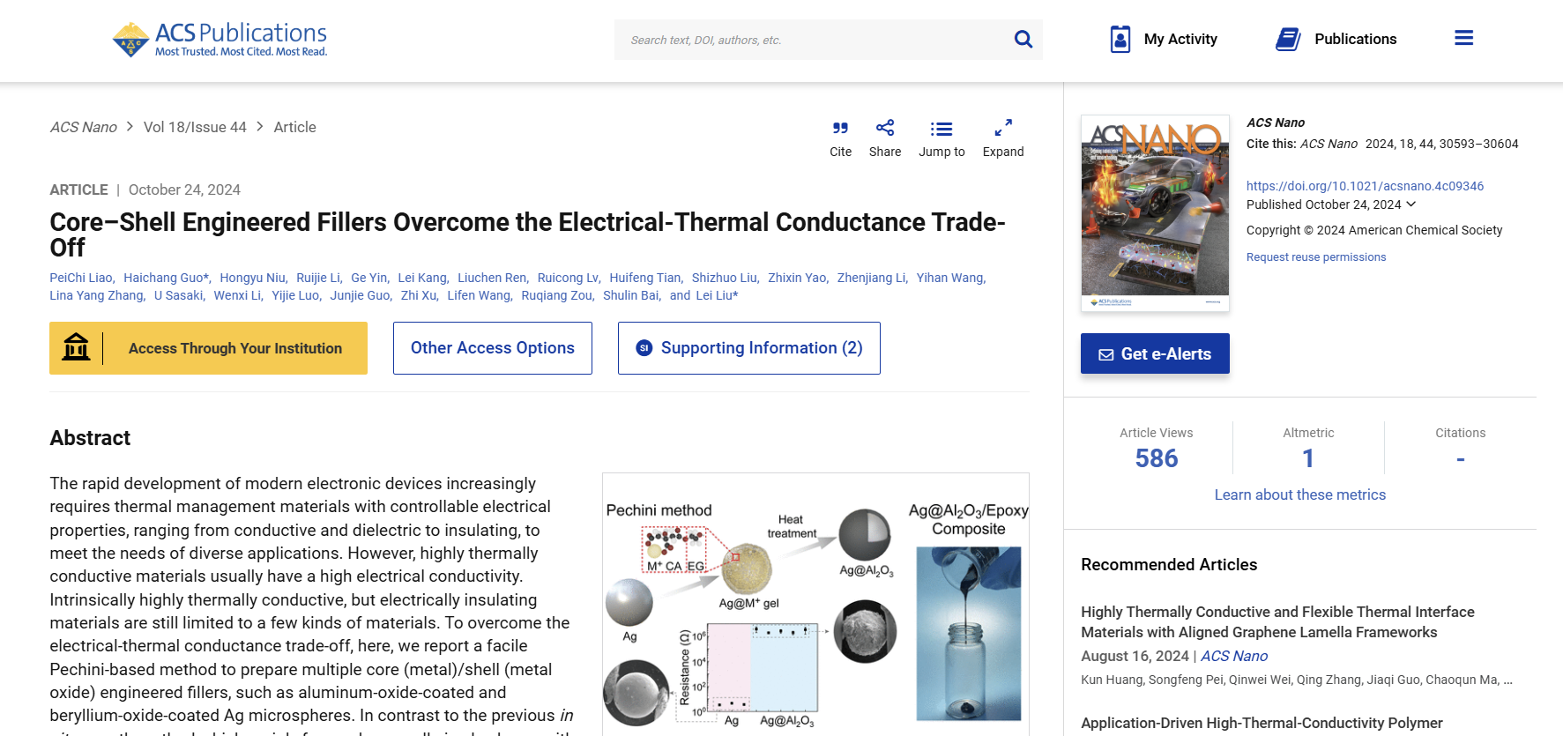Click the Jump to list icon
1563x736 pixels.
pos(942,129)
